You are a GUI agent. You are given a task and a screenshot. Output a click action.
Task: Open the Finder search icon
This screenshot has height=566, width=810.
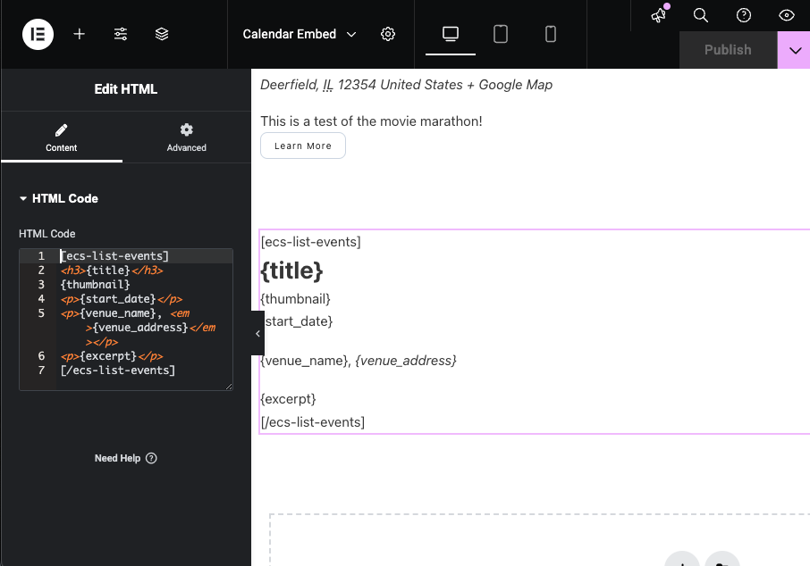coord(701,15)
